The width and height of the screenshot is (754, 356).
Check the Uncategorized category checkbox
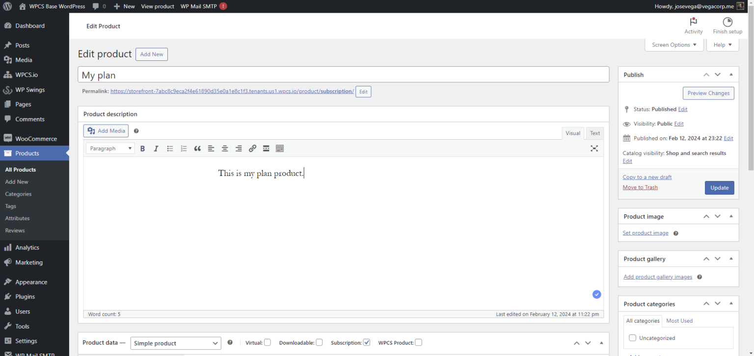tap(632, 338)
